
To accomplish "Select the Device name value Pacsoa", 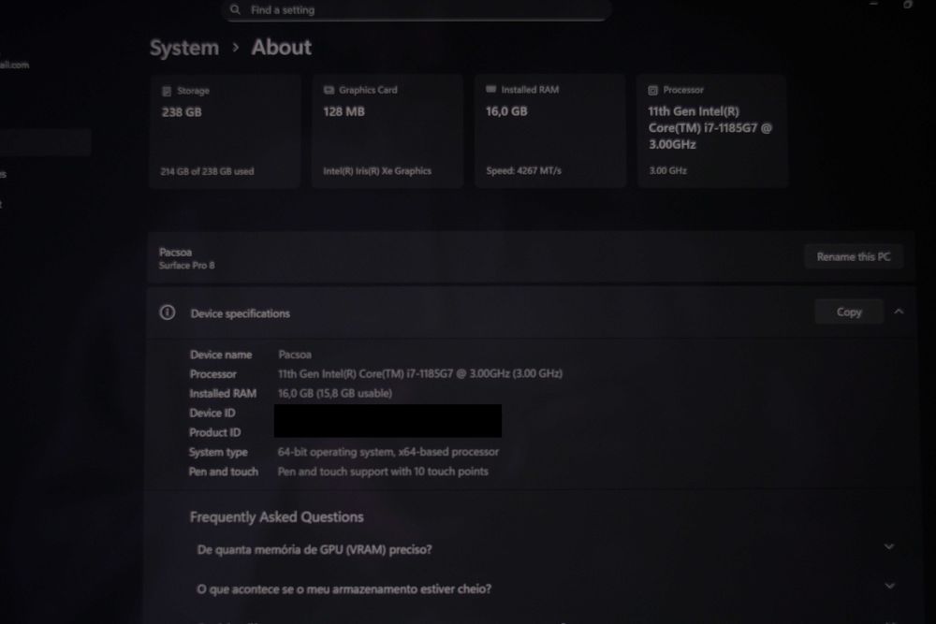I will pyautogui.click(x=295, y=355).
